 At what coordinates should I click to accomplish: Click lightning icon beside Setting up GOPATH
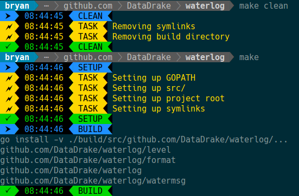click(x=9, y=78)
